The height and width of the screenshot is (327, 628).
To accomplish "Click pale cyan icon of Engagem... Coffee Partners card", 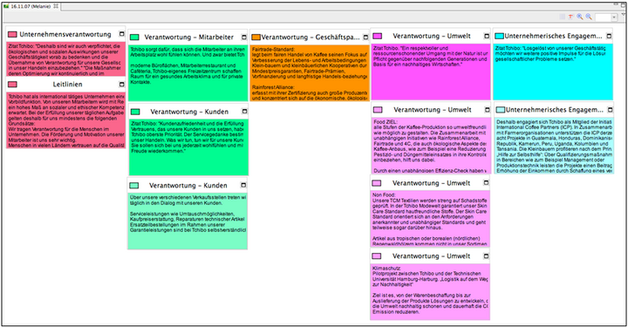I will [501, 110].
